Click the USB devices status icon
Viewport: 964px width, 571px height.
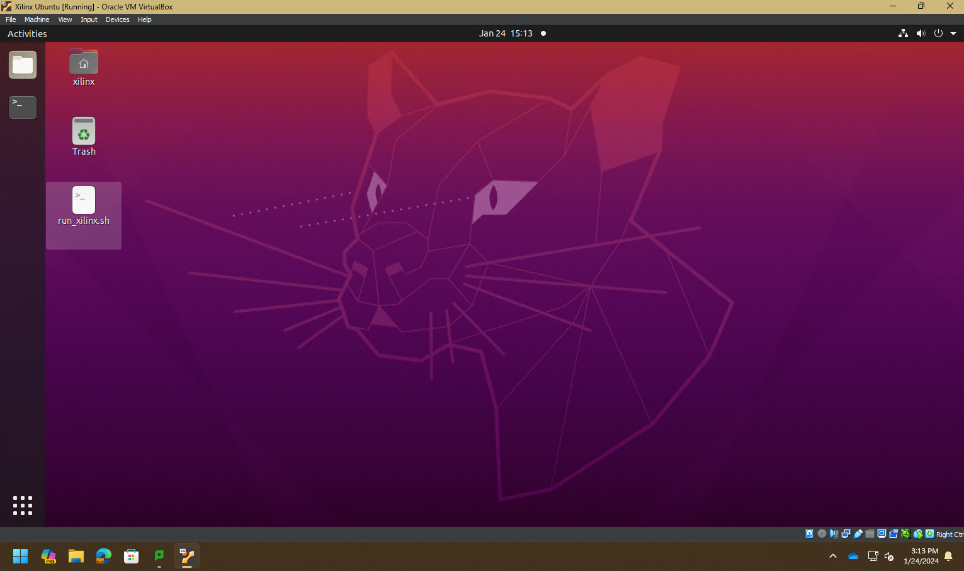tap(858, 534)
